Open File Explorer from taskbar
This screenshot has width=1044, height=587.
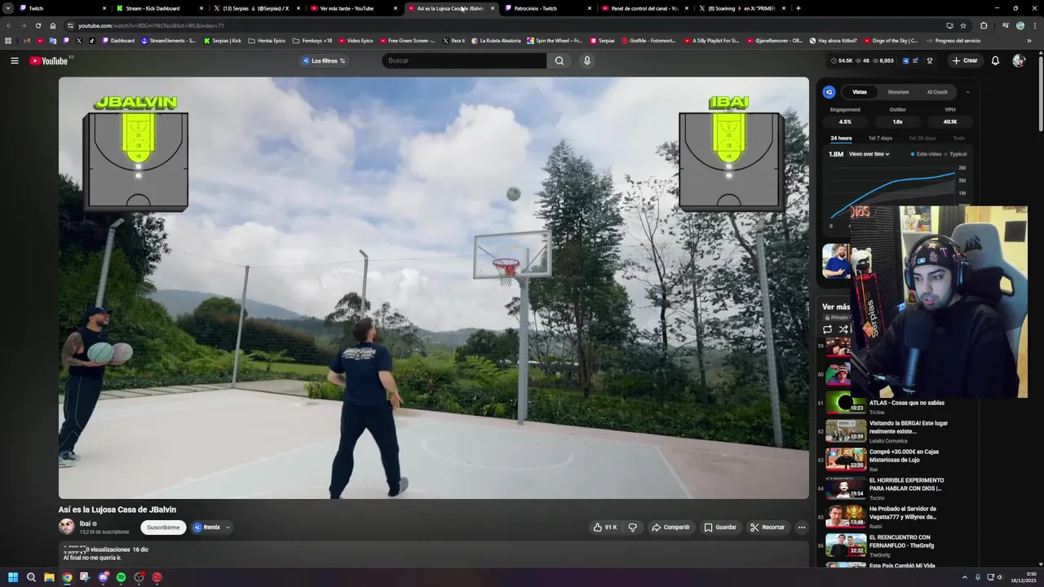tap(49, 577)
